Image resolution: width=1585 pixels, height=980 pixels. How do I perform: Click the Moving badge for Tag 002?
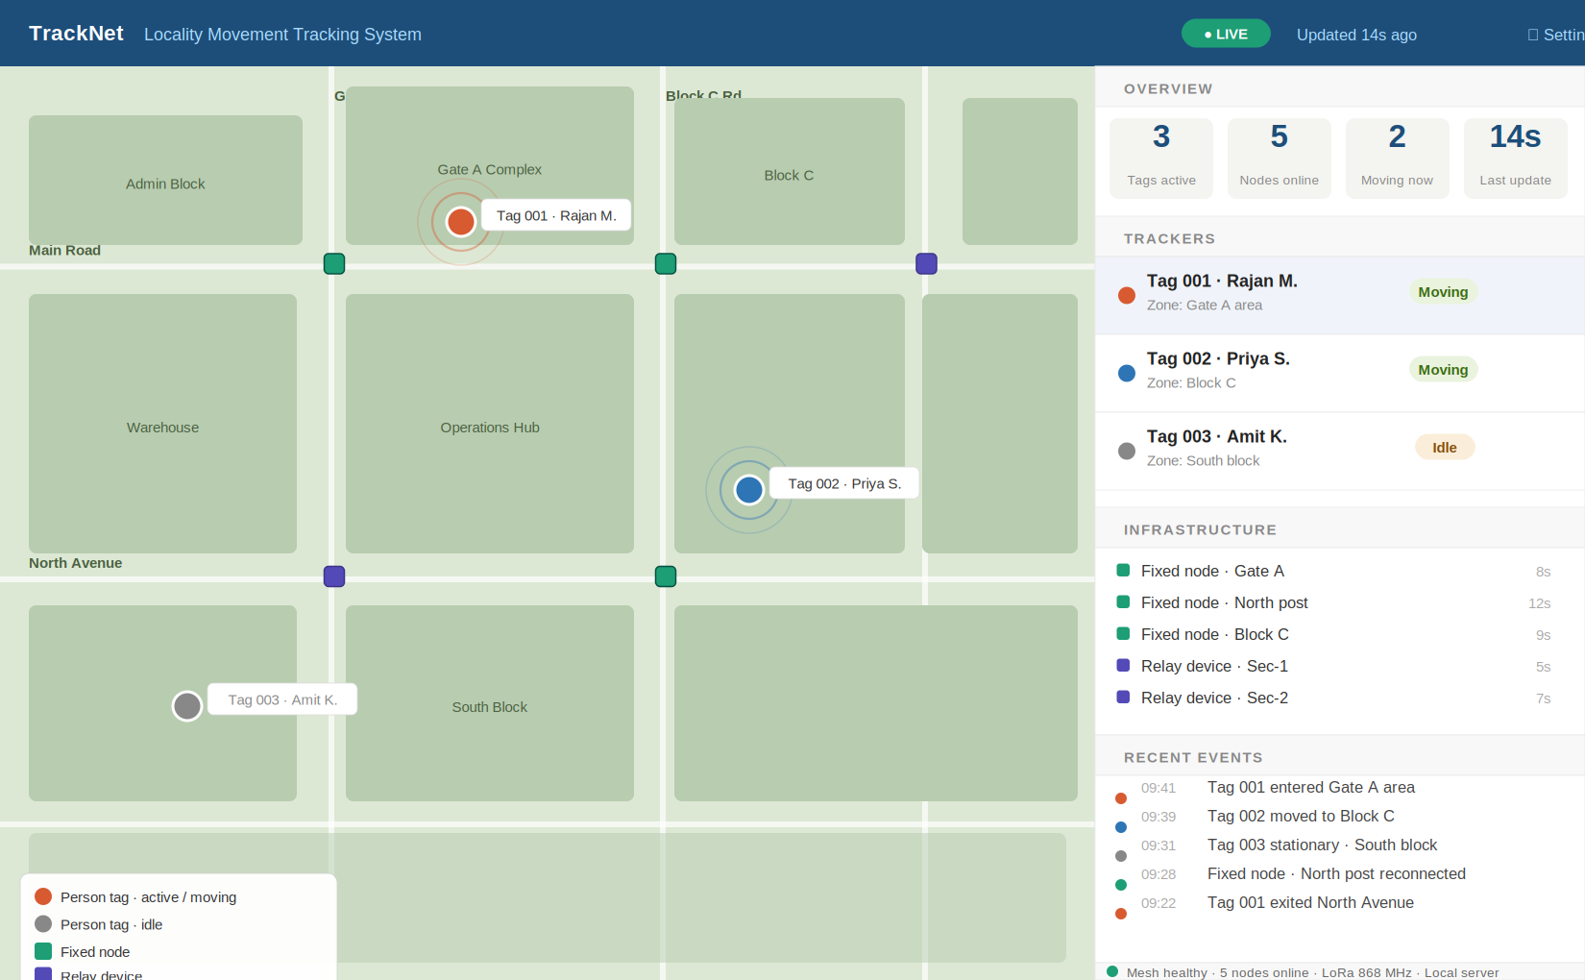click(x=1443, y=370)
